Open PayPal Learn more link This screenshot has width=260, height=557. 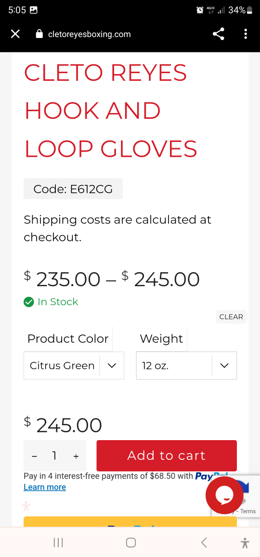click(x=45, y=487)
